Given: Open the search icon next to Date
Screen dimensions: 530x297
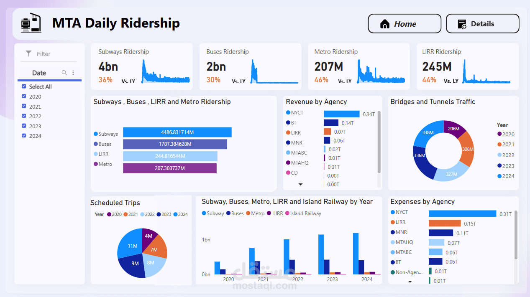Looking at the screenshot, I should tap(64, 72).
